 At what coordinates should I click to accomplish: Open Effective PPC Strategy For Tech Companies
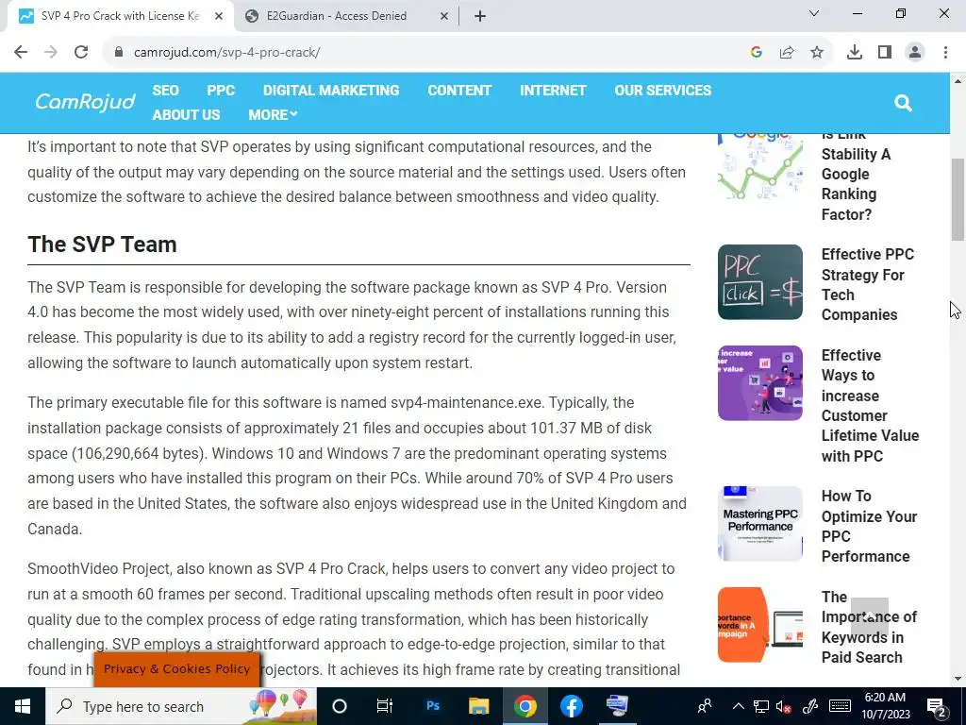pyautogui.click(x=868, y=284)
